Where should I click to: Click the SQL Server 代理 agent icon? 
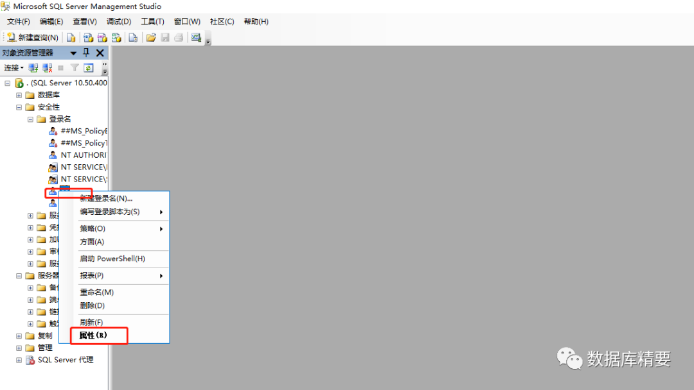31,360
